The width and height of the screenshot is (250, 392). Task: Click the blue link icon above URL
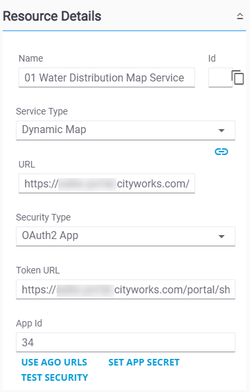point(222,152)
